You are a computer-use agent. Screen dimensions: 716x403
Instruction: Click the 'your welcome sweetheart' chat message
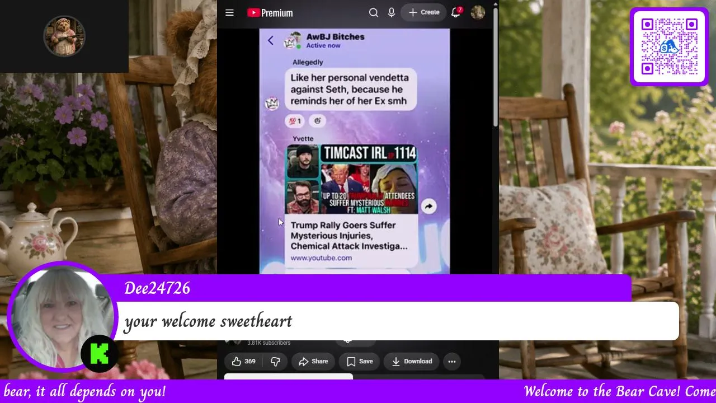[208, 321]
